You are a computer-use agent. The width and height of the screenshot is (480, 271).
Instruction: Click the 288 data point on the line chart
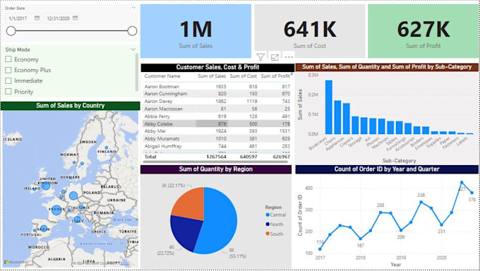(380, 212)
